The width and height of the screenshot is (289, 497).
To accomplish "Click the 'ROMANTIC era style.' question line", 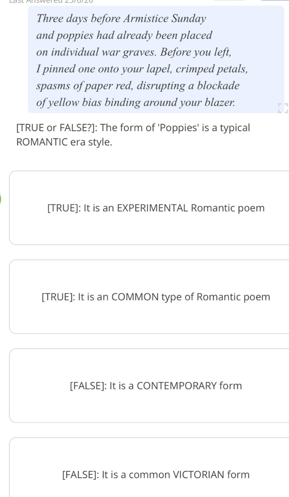I will click(64, 142).
